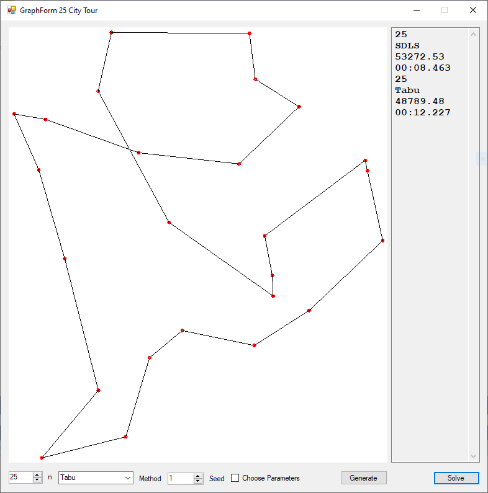Decrease the n city count with down arrow

[x=37, y=481]
